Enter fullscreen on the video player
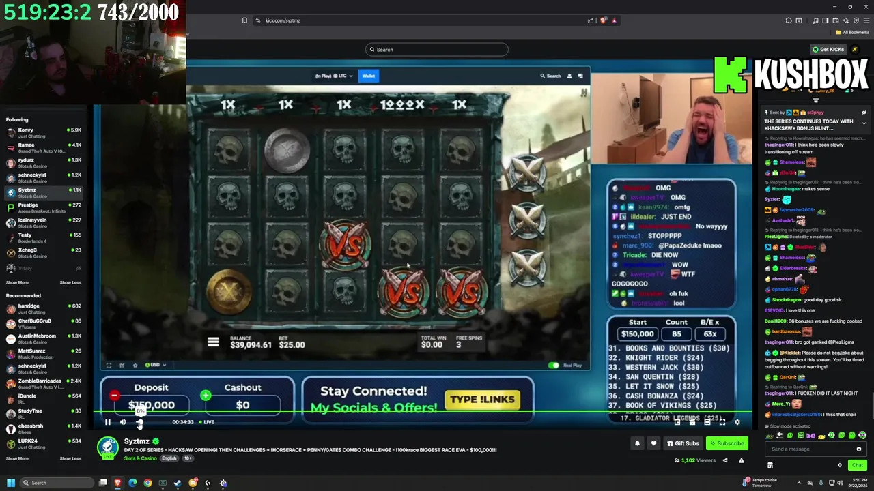The width and height of the screenshot is (874, 491). tap(722, 422)
